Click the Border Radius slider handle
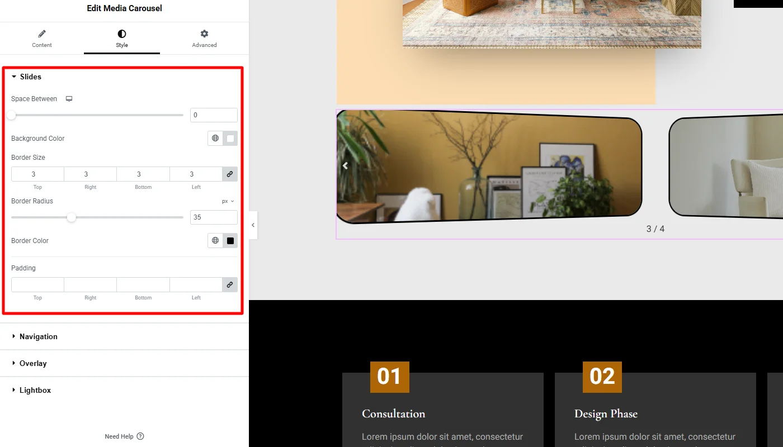 tap(72, 217)
